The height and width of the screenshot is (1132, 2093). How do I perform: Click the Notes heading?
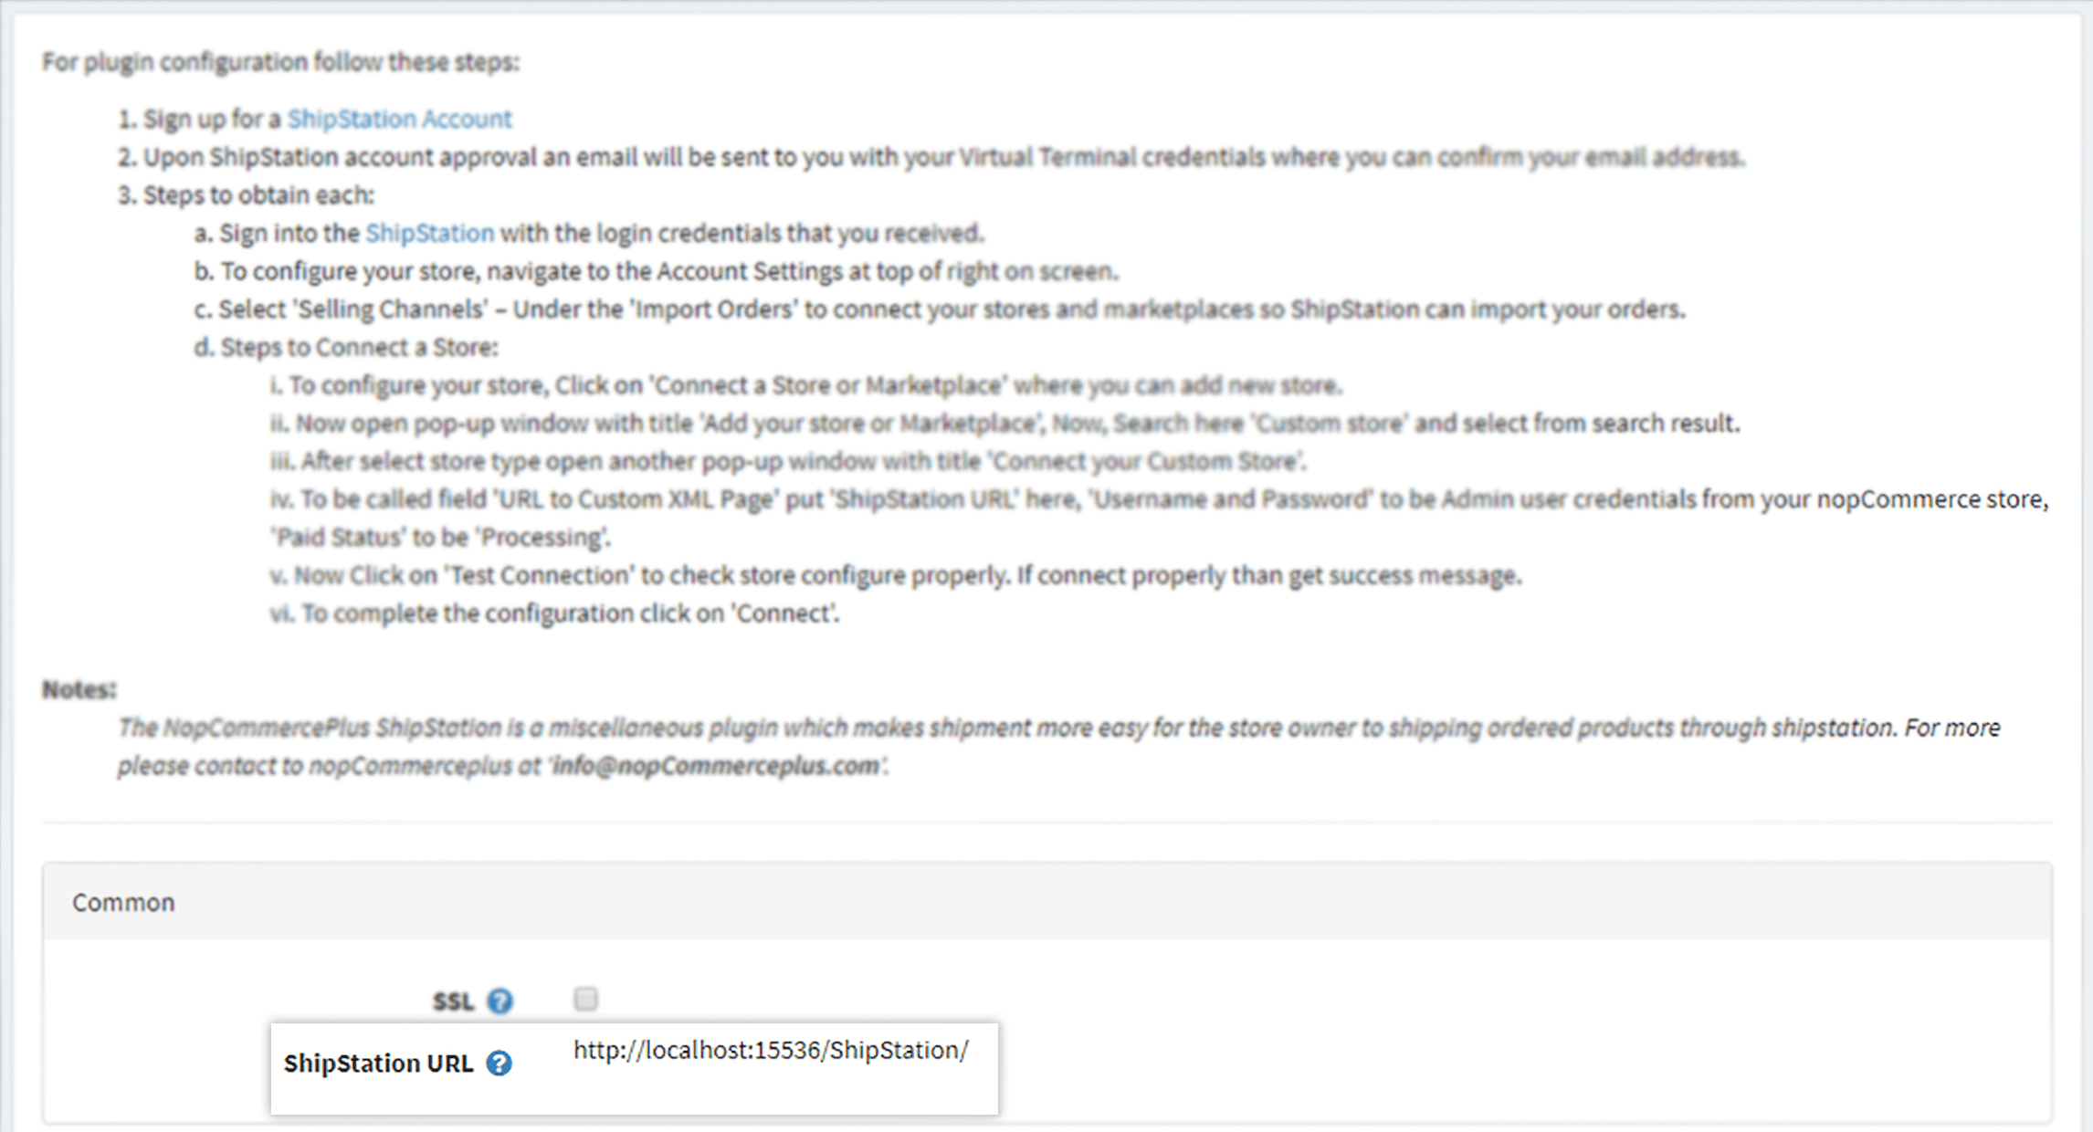pyautogui.click(x=79, y=689)
